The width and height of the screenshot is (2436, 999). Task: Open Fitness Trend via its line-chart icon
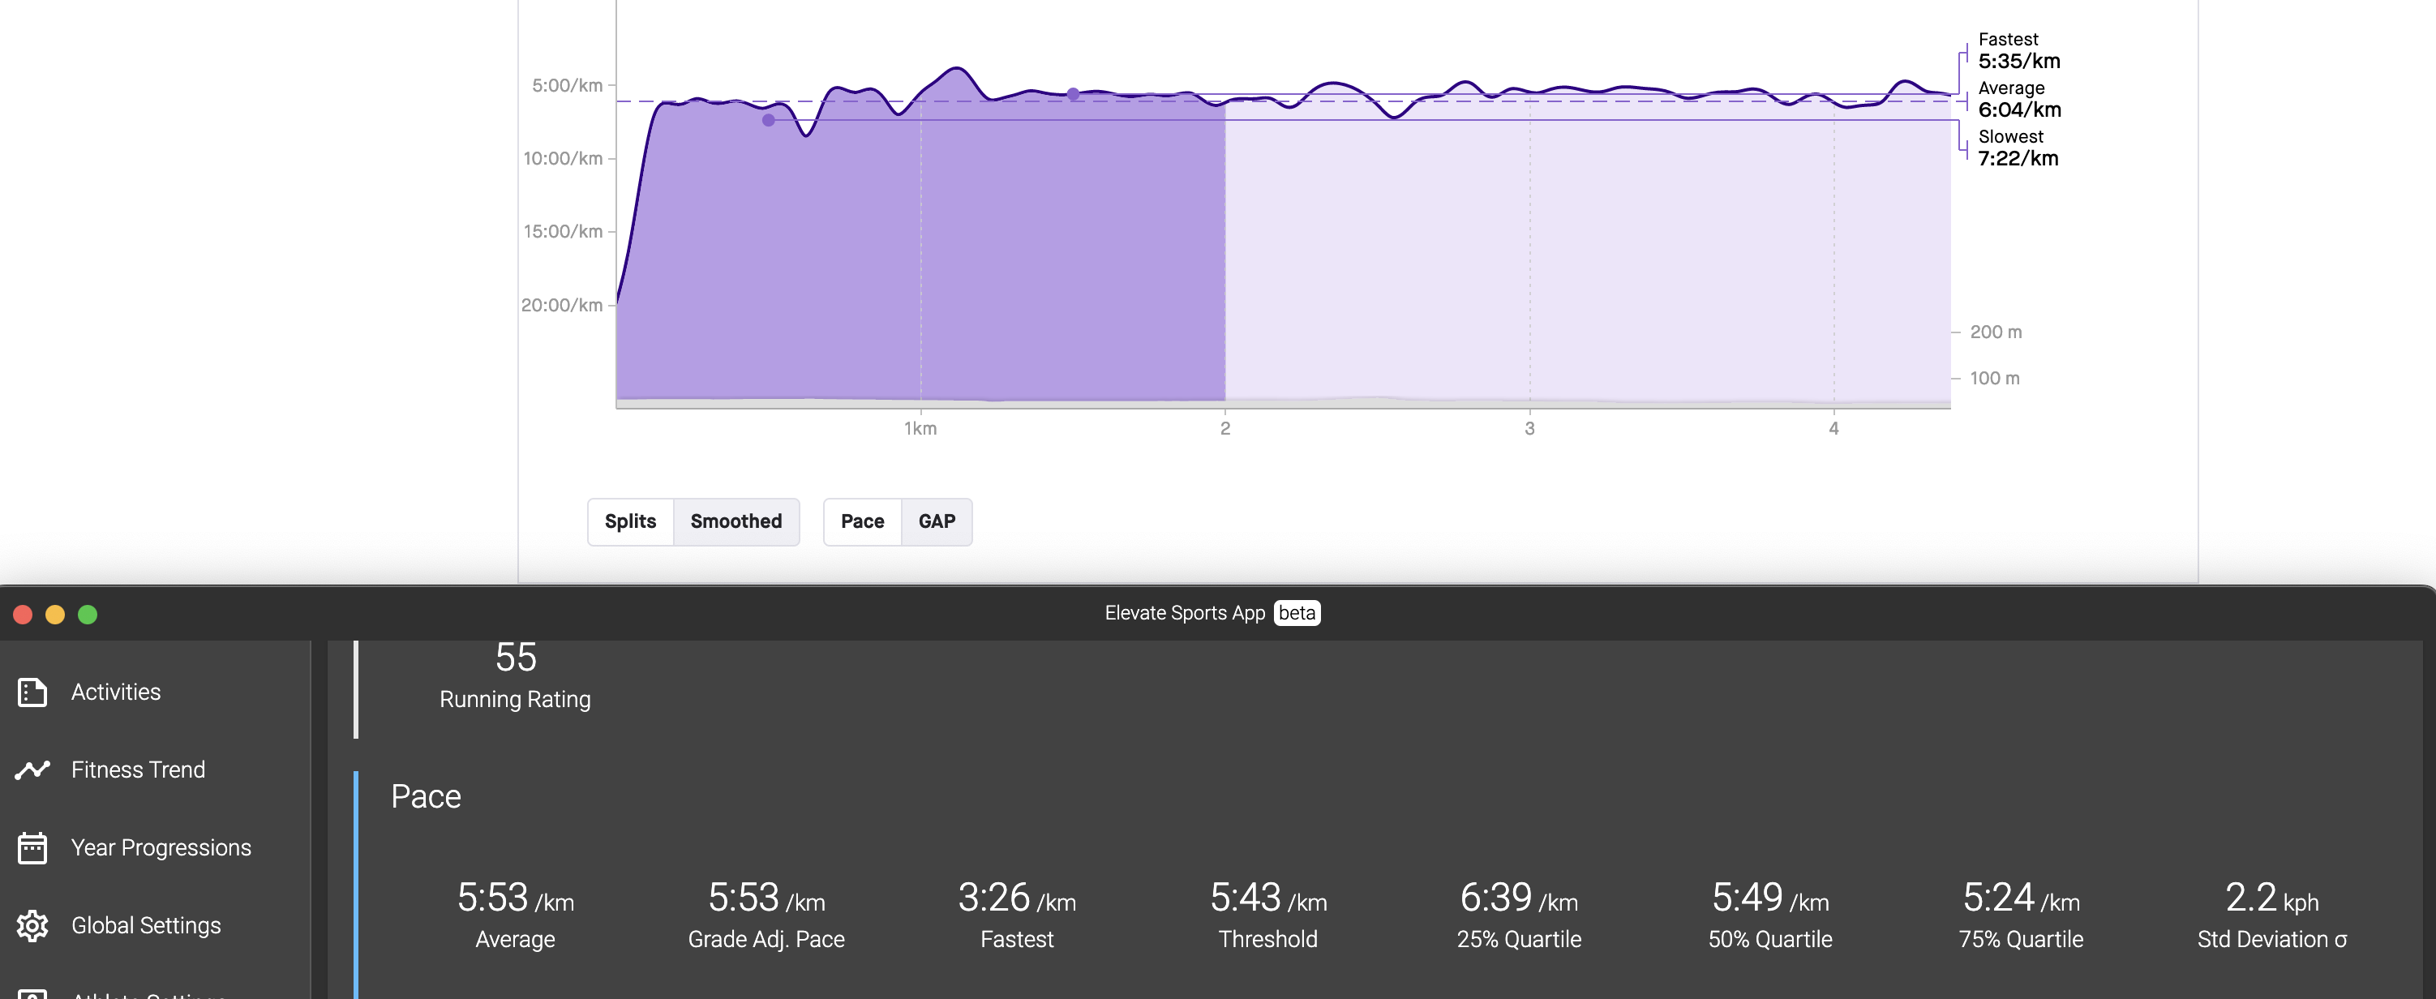32,769
